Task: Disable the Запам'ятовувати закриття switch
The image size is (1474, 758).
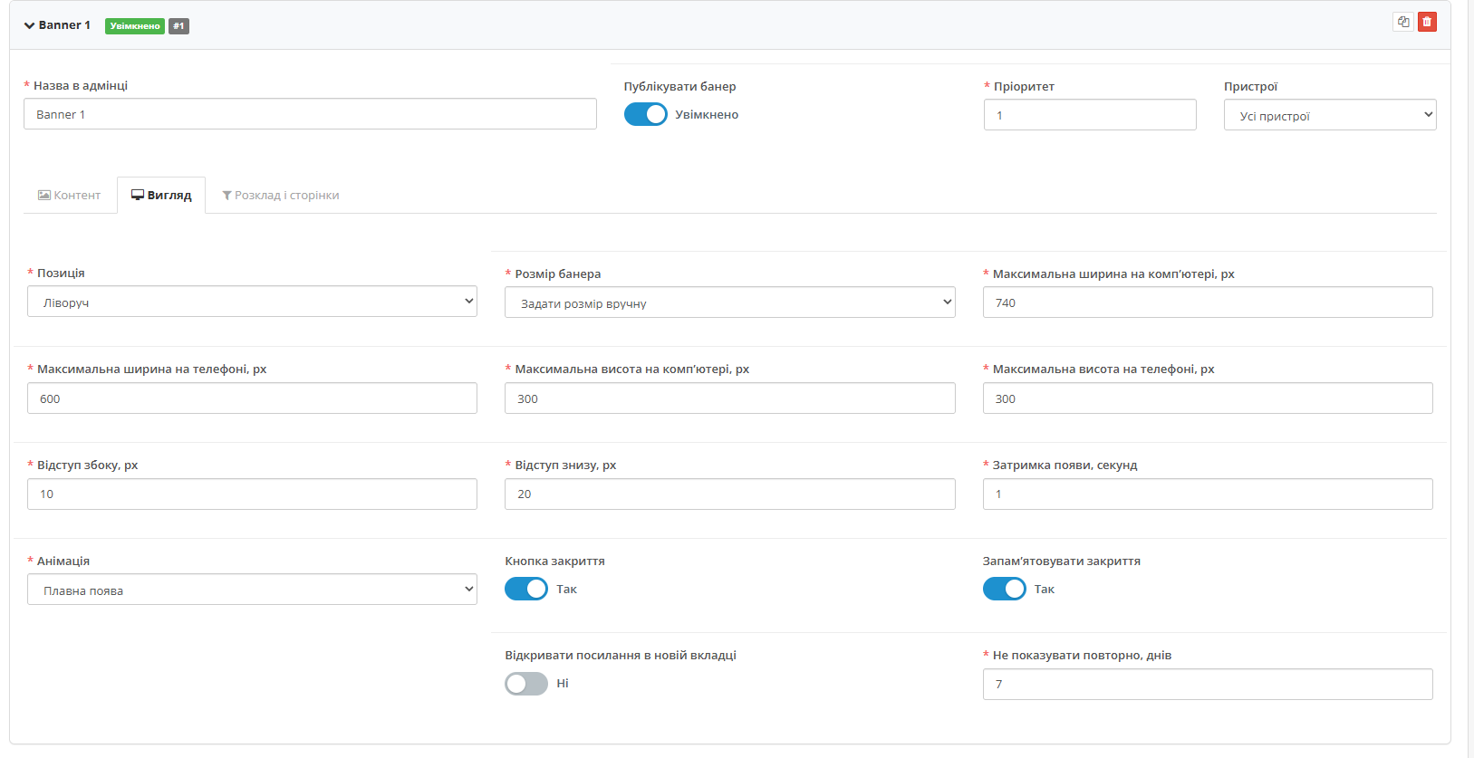Action: tap(1005, 589)
